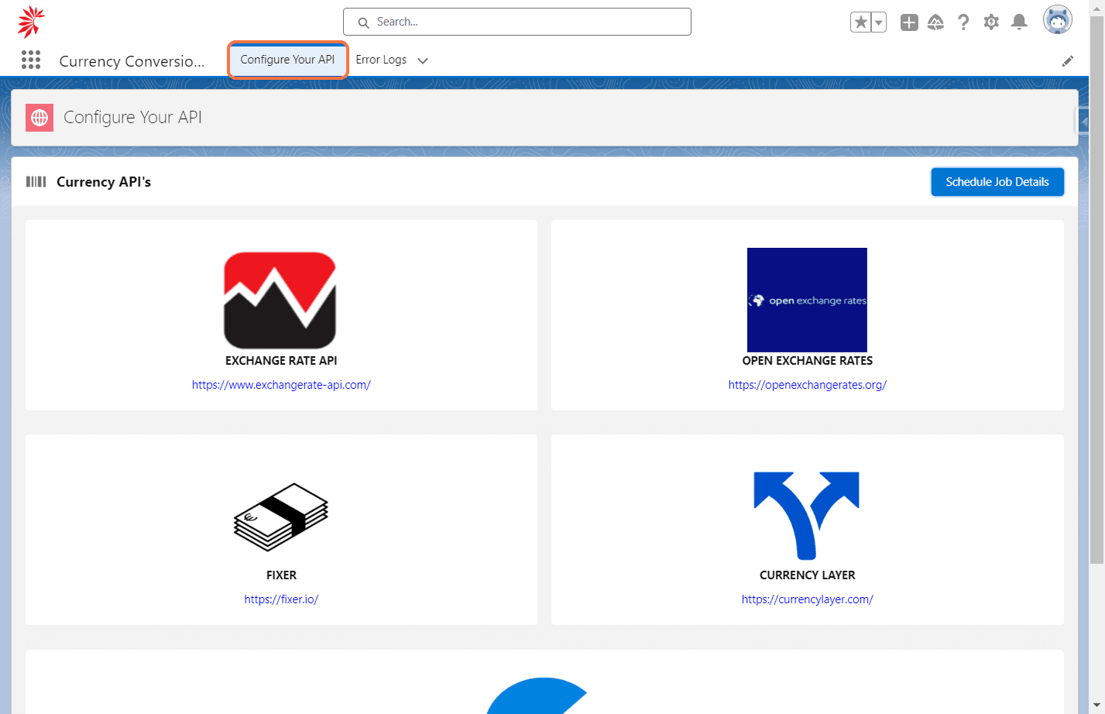Select the Configure Your API tab
The width and height of the screenshot is (1105, 714).
(x=287, y=60)
